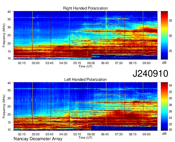Click the 06:00 time tick of Left Handed plot
Image resolution: width=175 pixels, height=142 pixels.
pos(91,134)
